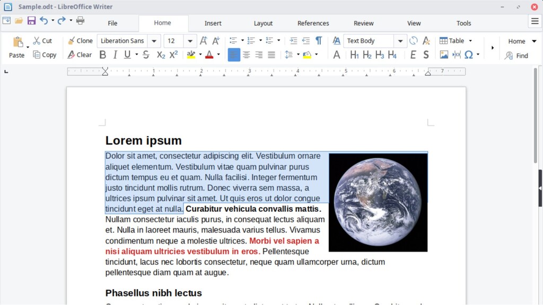543x305 pixels.
Task: Switch to the Insert tab
Action: (x=213, y=23)
